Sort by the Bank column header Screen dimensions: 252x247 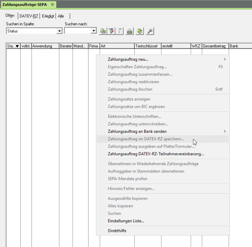(x=240, y=46)
